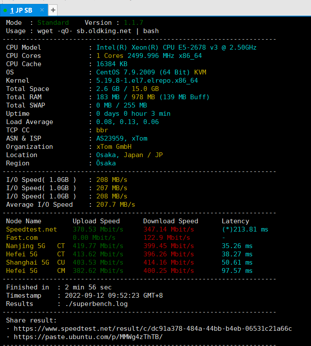This screenshot has width=311, height=346.
Task: Click version number '1.1.7'
Action: click(133, 23)
